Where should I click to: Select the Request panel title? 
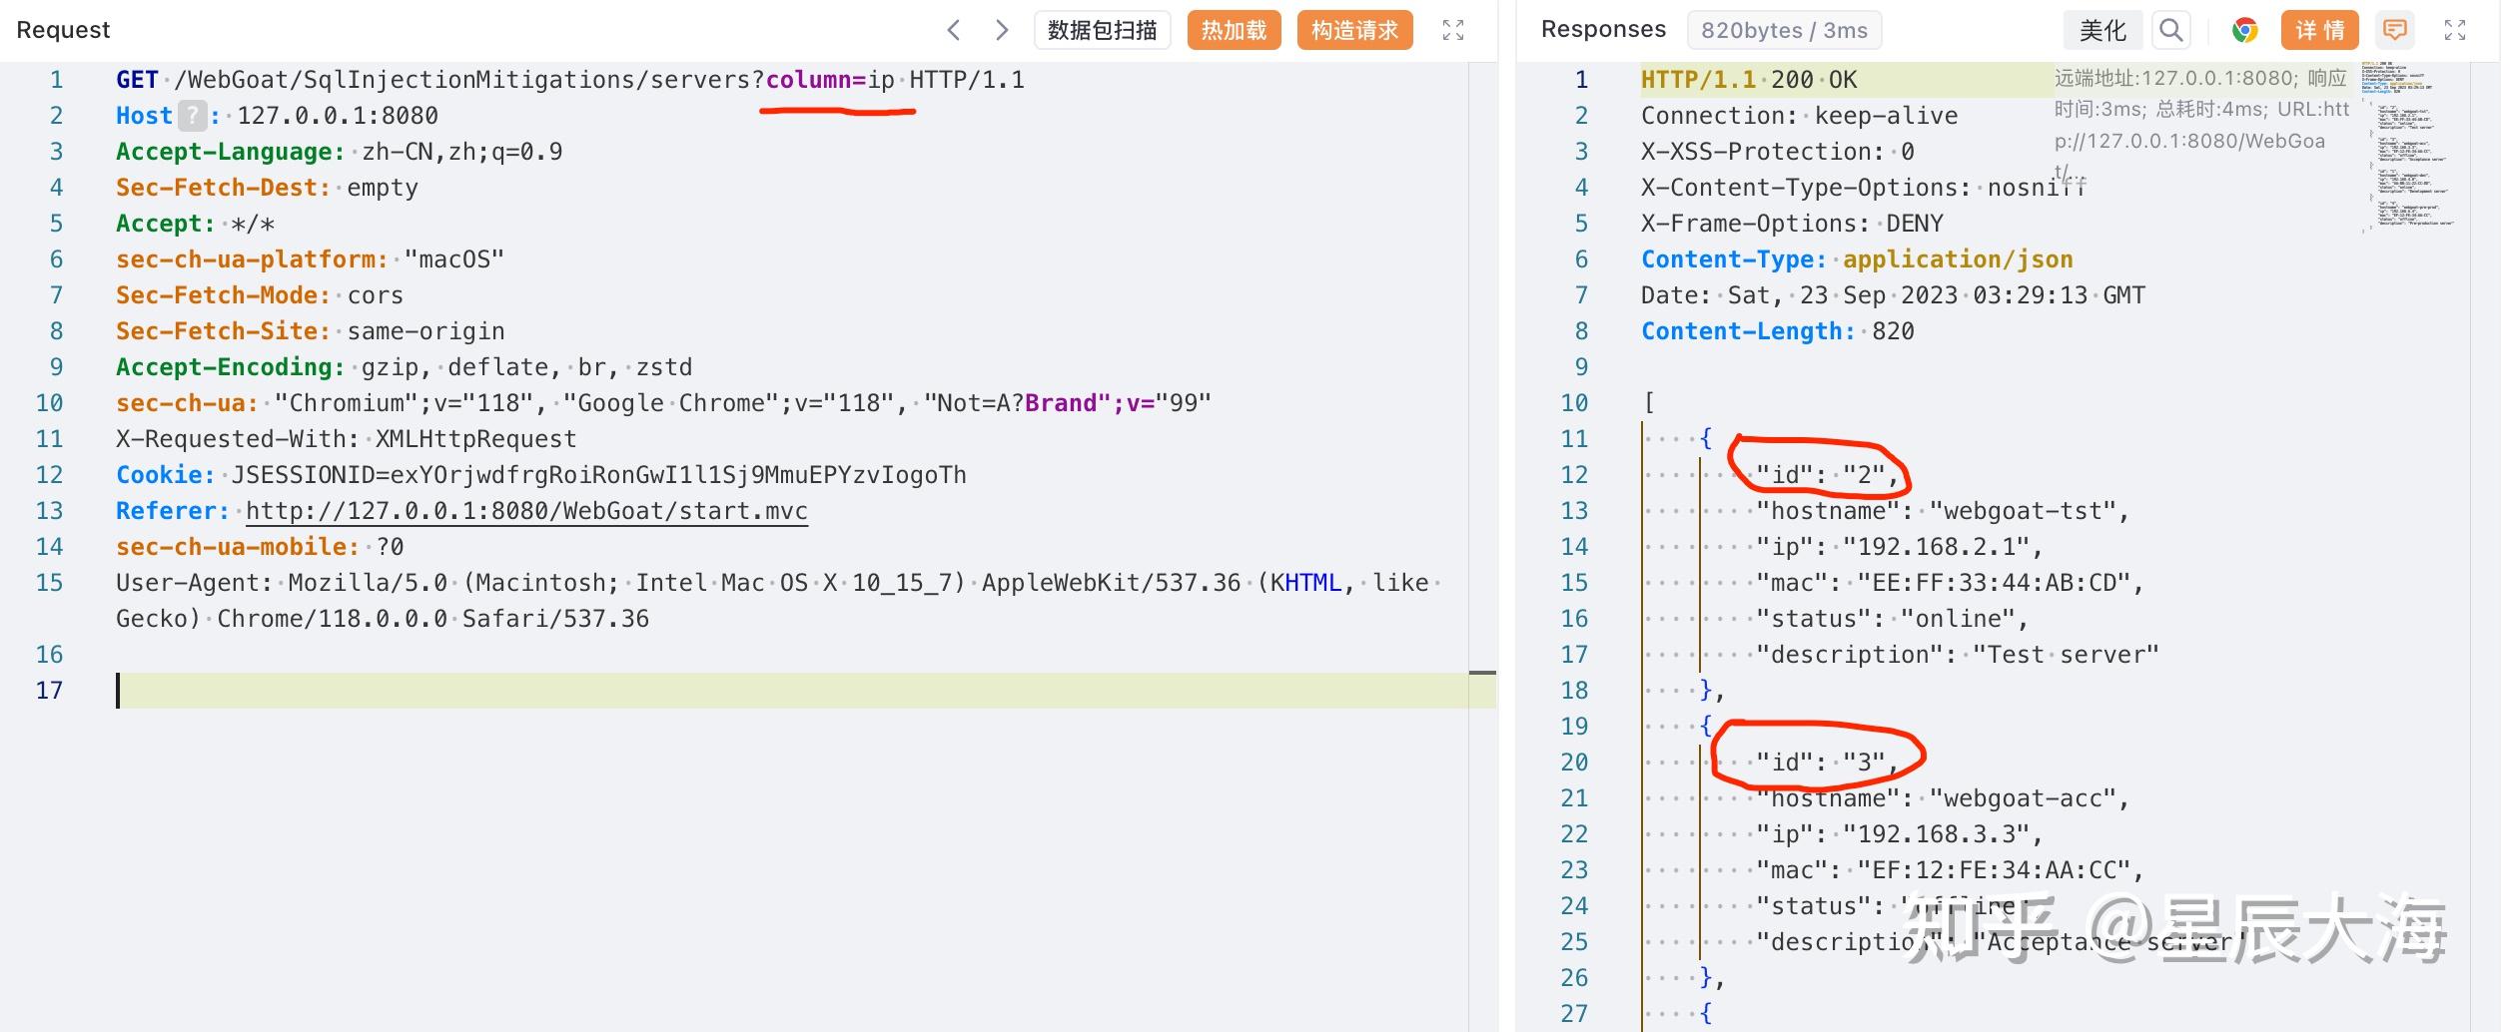[x=62, y=29]
